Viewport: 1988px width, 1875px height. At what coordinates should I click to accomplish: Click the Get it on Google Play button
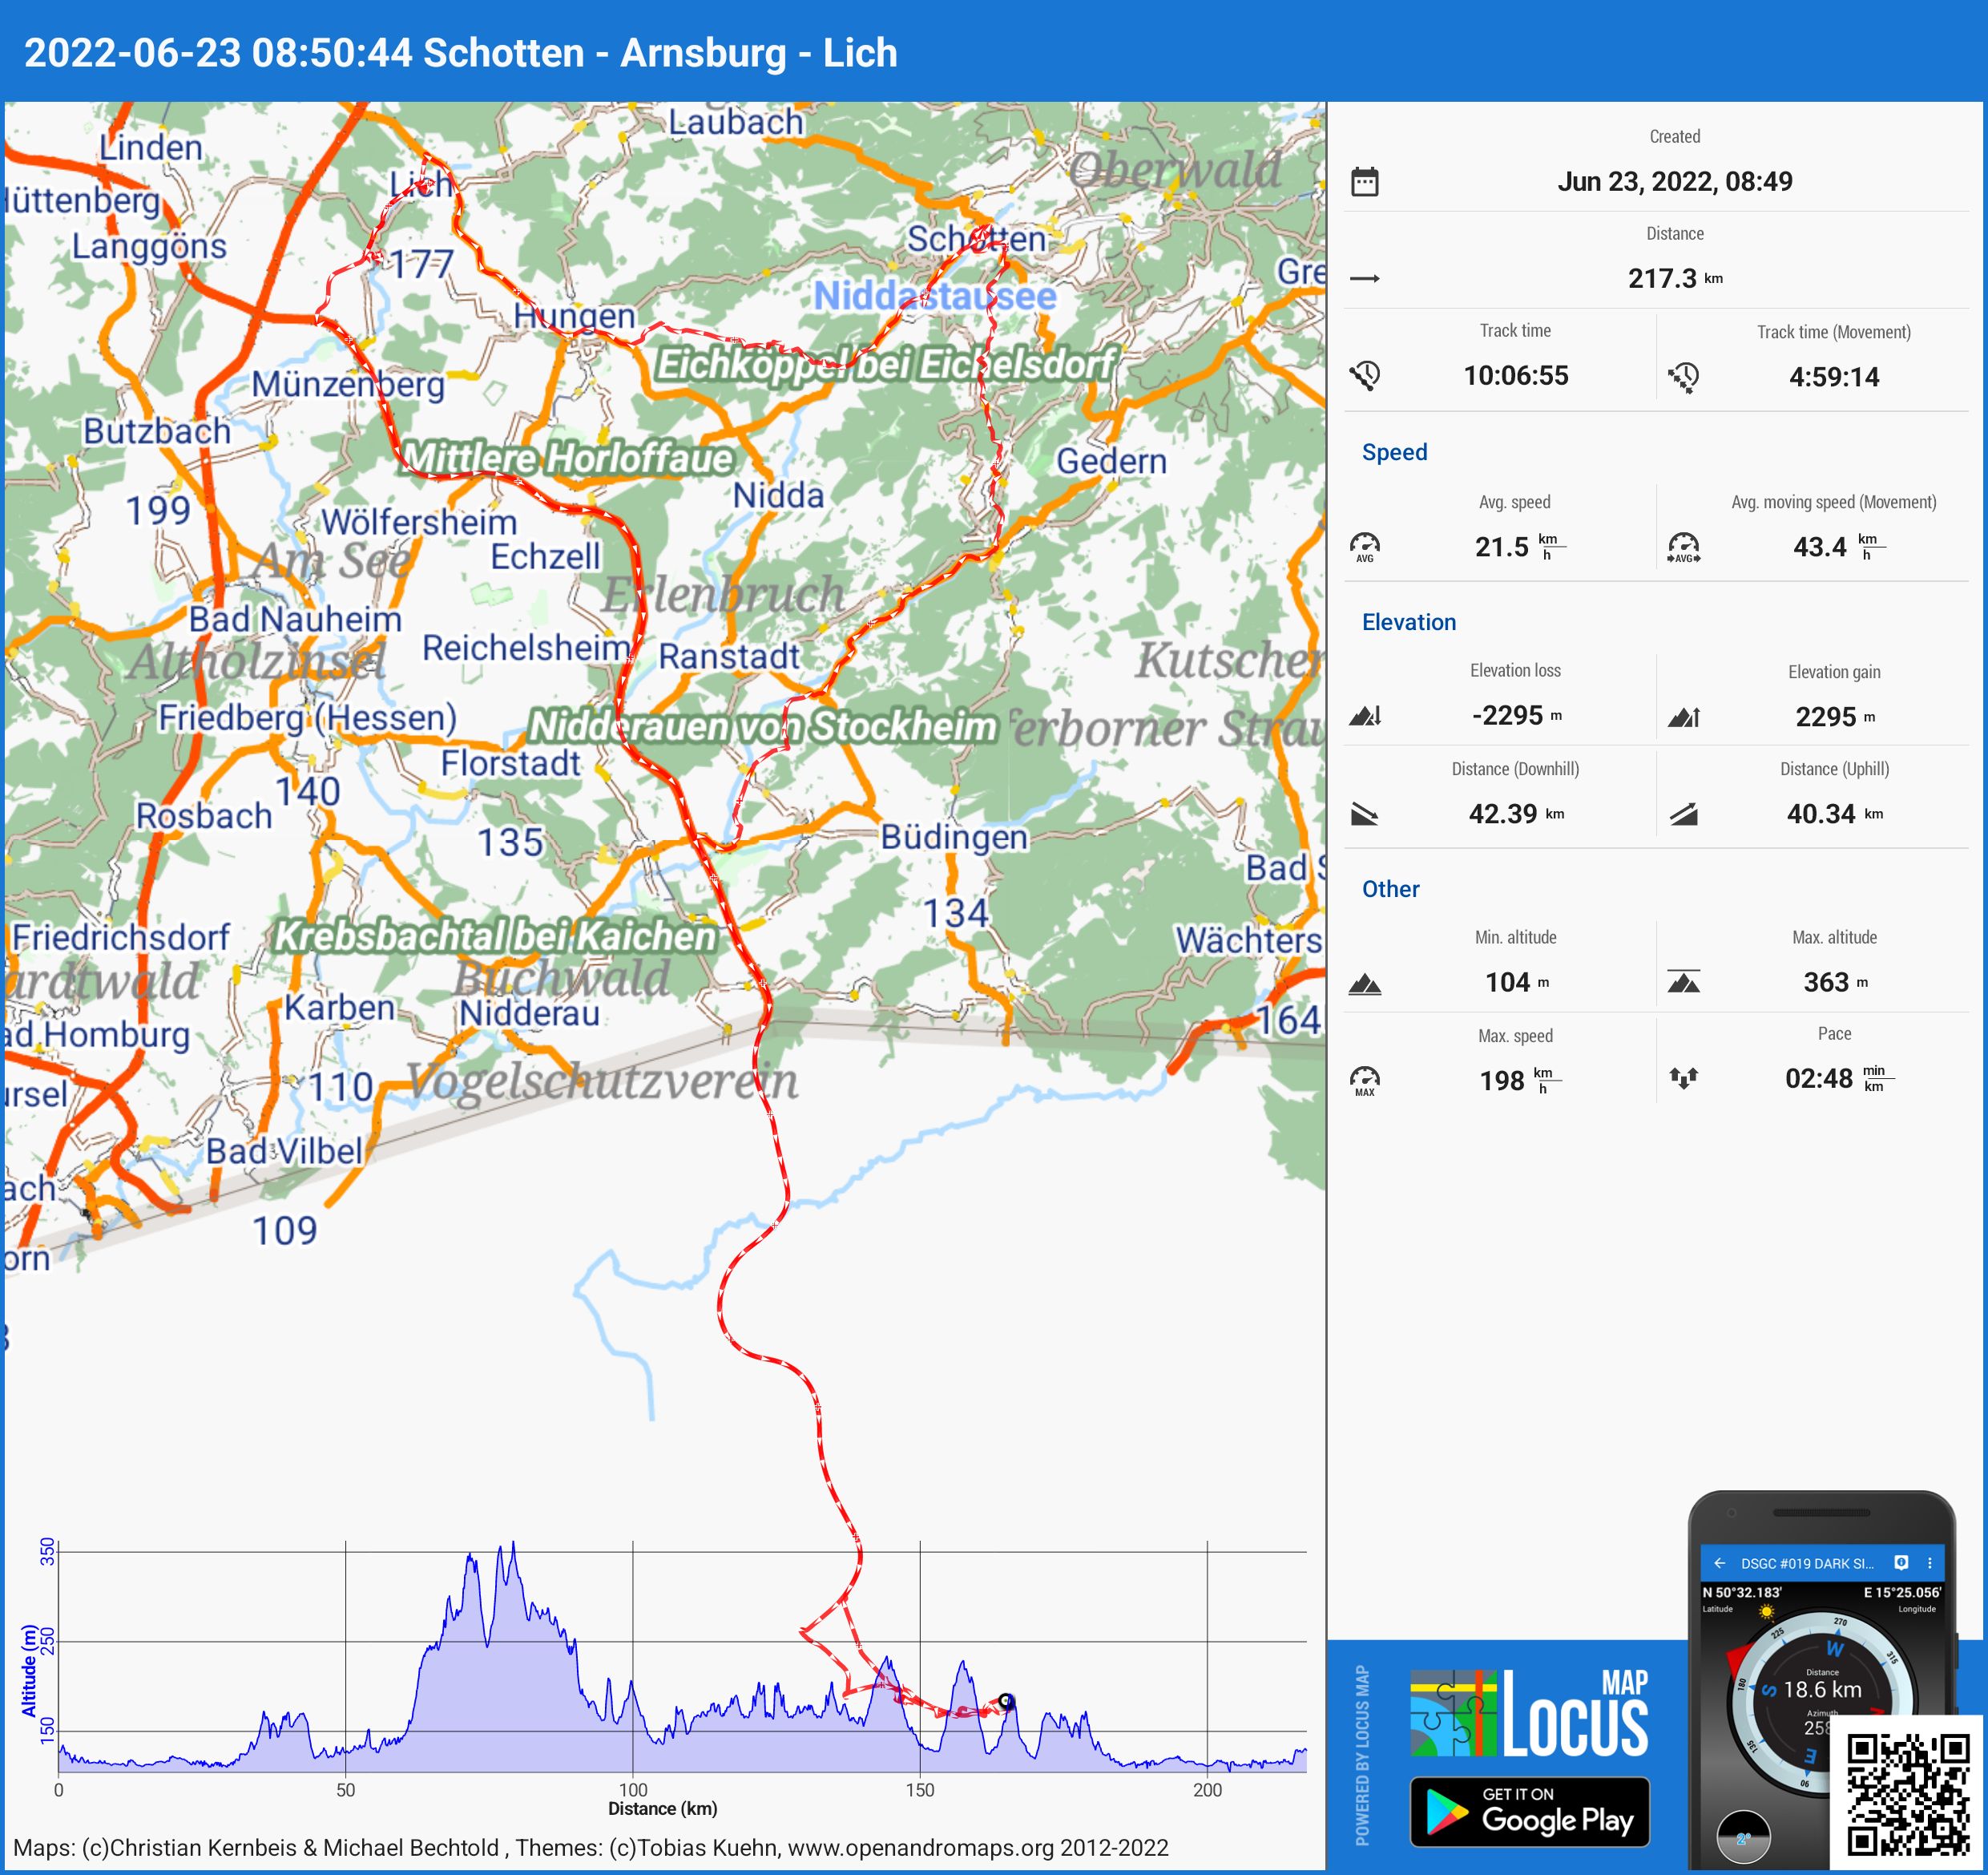pyautogui.click(x=1529, y=1811)
